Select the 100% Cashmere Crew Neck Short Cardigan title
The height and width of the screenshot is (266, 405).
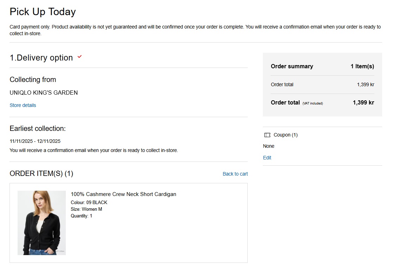[124, 194]
